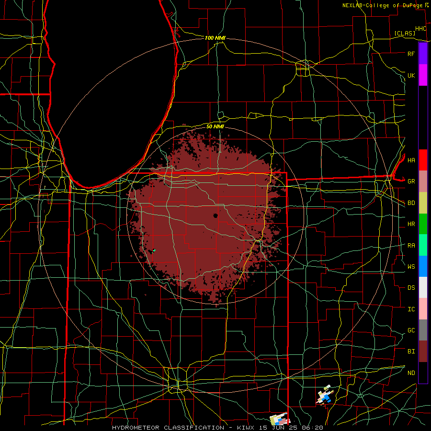This screenshot has height=431, width=431.
Task: Click the "100 NMI" range ring label
Action: [215, 38]
